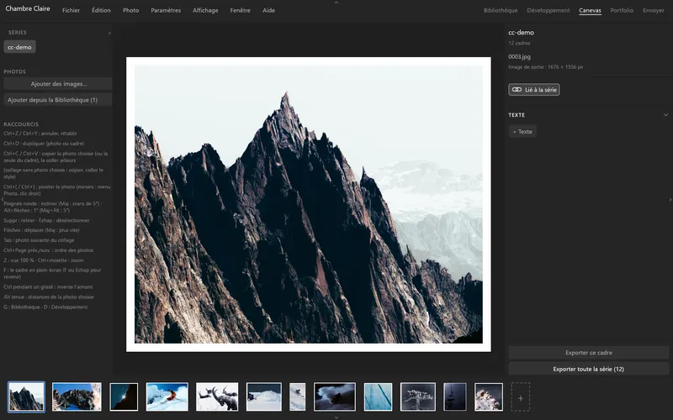Switch to the Bibliothèque module

(x=501, y=10)
